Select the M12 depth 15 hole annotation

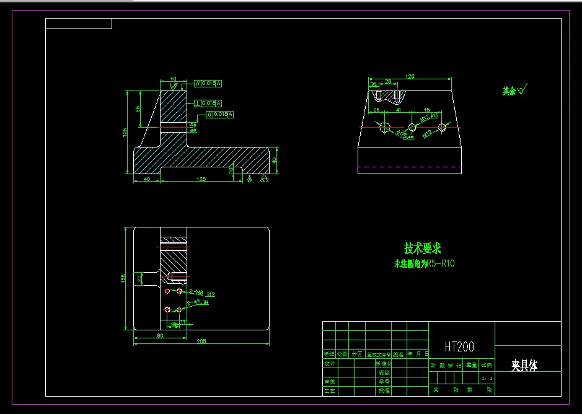tap(429, 118)
